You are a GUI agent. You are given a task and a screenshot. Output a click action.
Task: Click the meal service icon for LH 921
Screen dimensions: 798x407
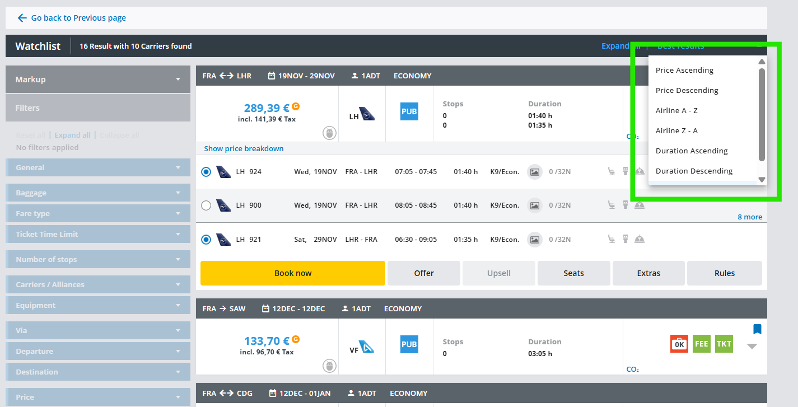(x=640, y=240)
